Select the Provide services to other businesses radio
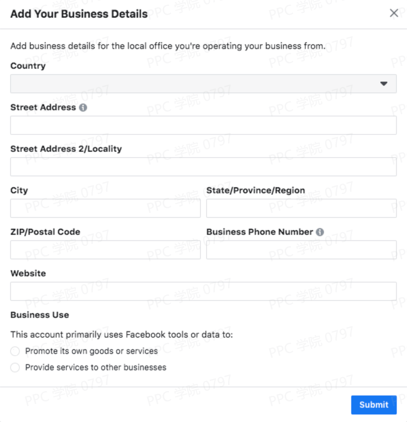The width and height of the screenshot is (407, 422). (x=15, y=368)
